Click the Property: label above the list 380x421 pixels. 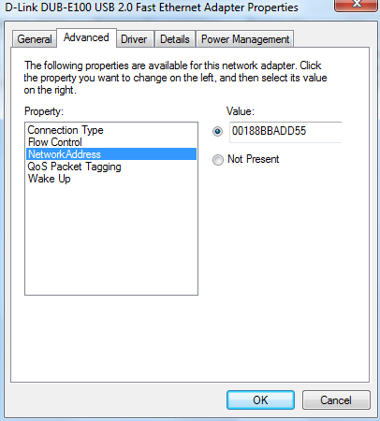[x=44, y=111]
